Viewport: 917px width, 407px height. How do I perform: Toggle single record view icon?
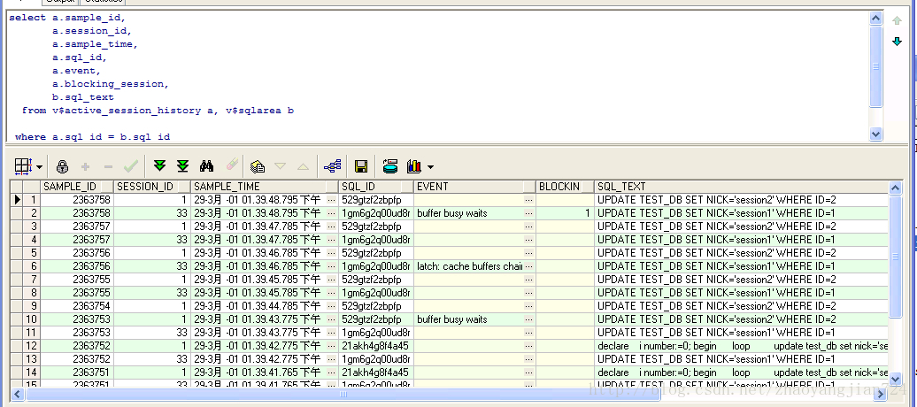point(258,166)
